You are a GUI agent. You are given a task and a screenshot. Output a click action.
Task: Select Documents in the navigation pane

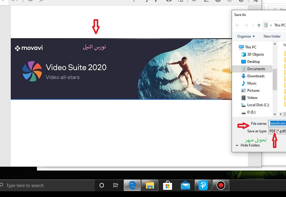pyautogui.click(x=256, y=69)
